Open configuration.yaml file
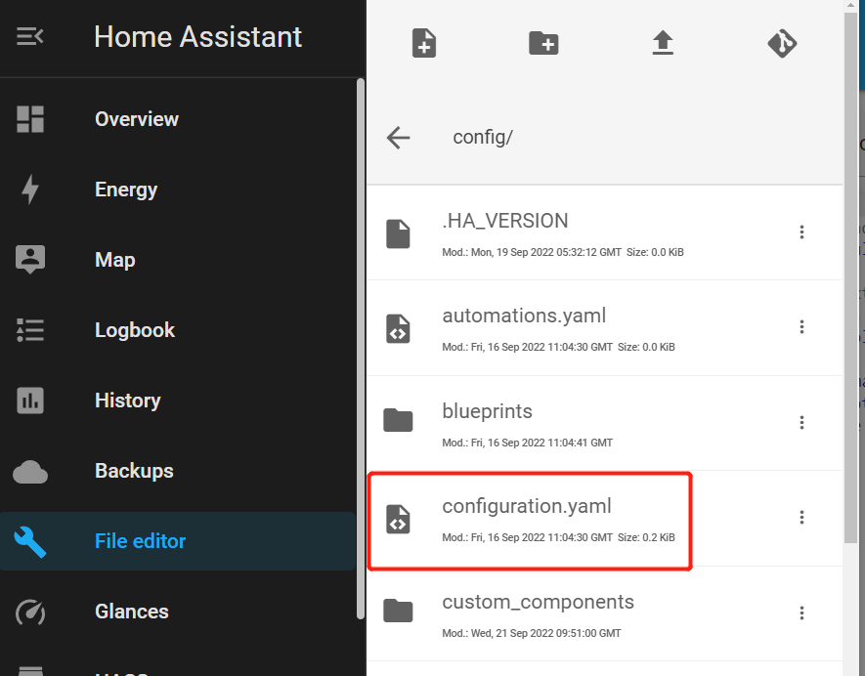Screen dimensions: 865x676 coord(605,519)
